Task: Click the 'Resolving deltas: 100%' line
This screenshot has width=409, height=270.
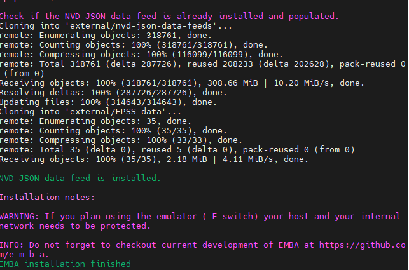Action: [113, 93]
